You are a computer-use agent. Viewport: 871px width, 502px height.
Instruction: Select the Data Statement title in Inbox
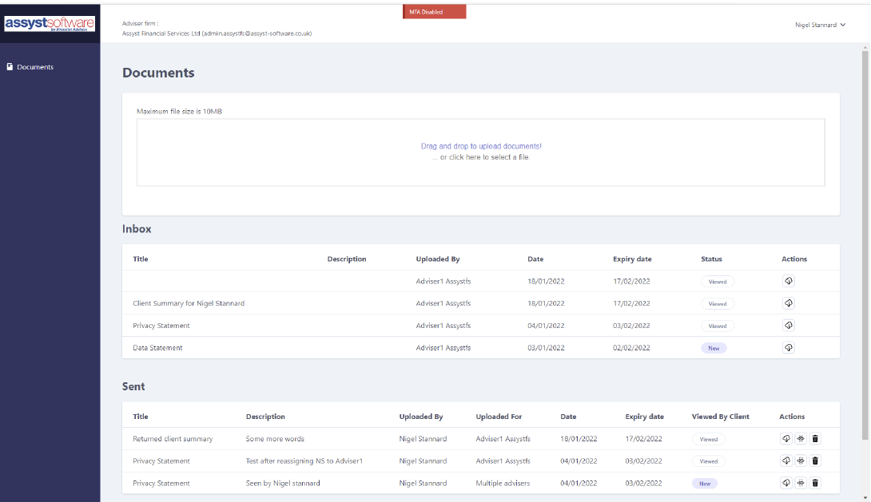pyautogui.click(x=157, y=348)
